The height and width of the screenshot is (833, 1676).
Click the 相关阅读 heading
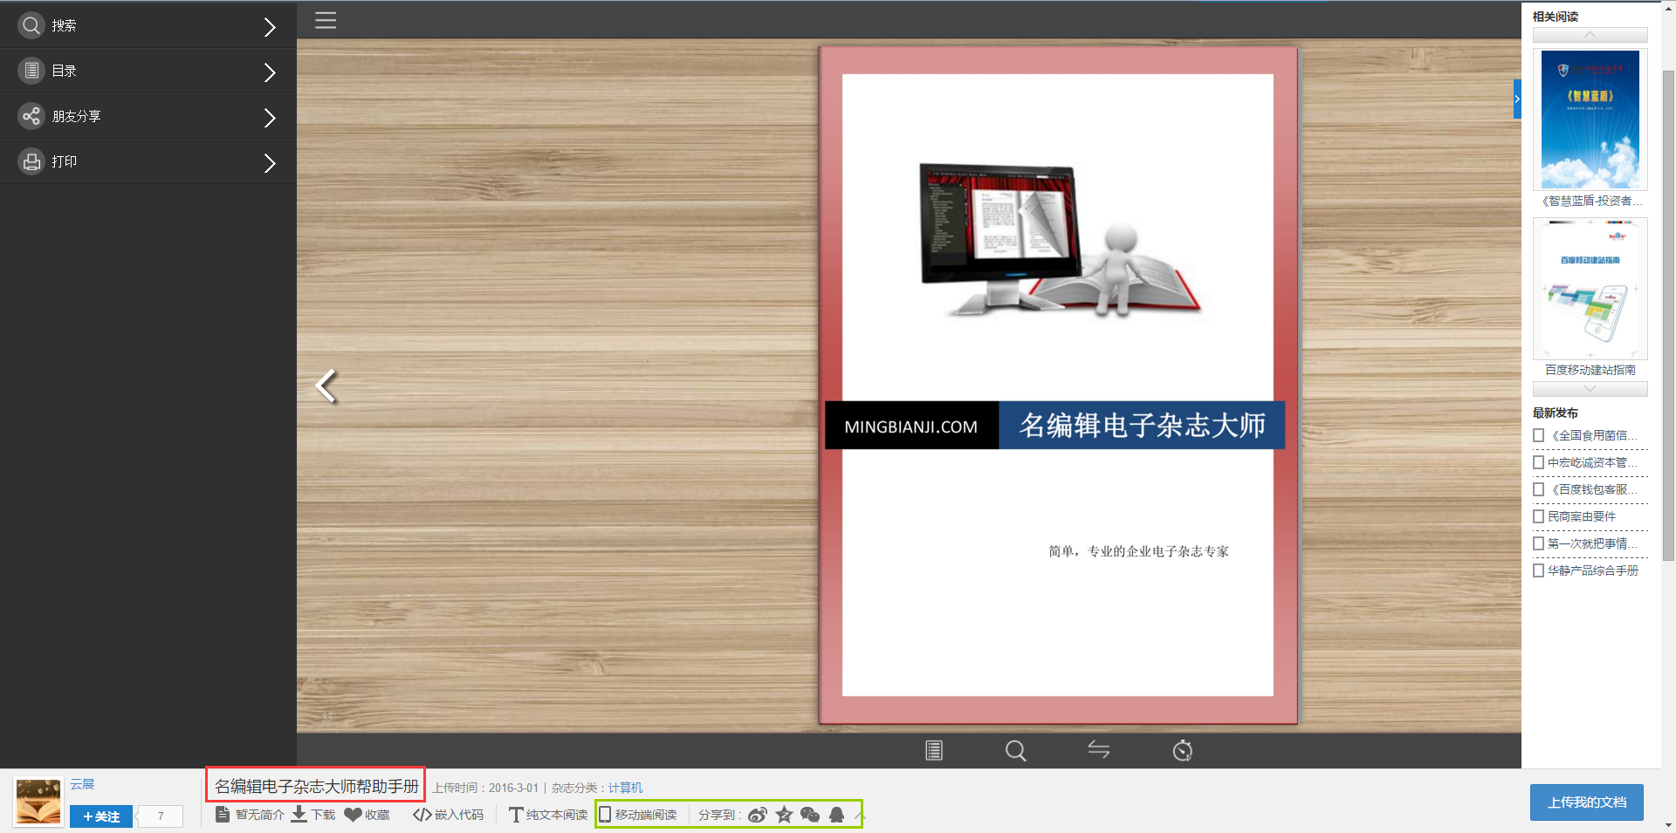coord(1556,17)
